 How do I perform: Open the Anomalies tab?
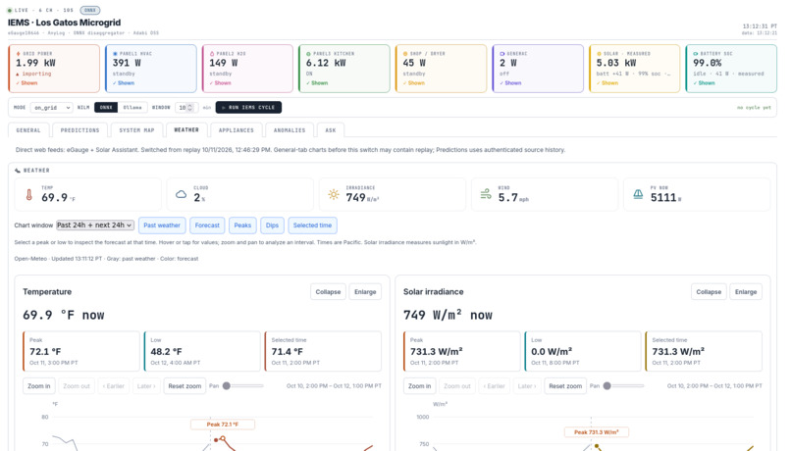[290, 130]
